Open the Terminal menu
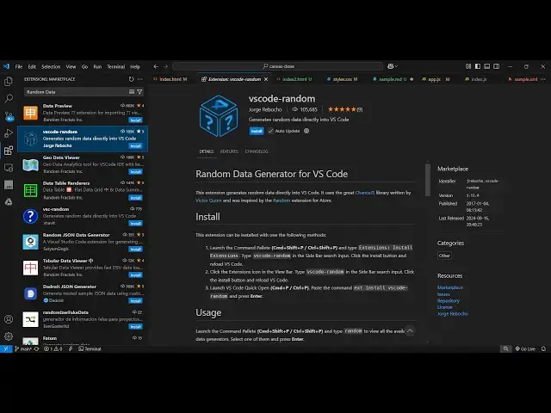 point(115,66)
